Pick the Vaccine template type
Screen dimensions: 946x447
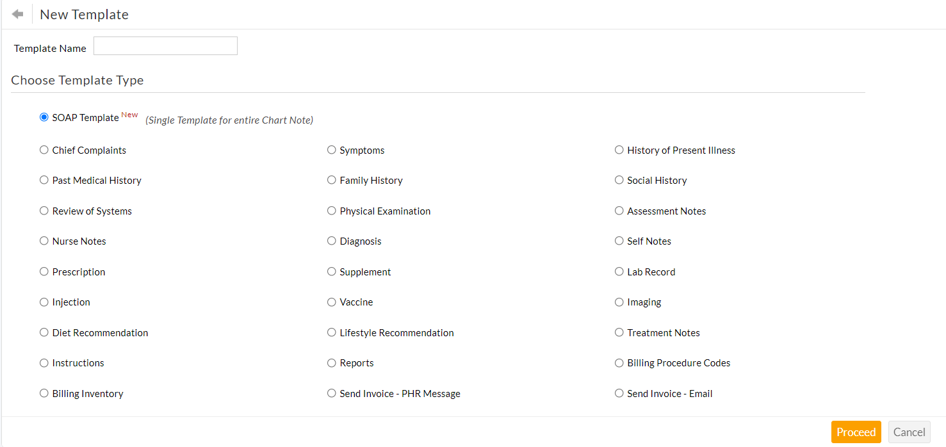pos(331,302)
